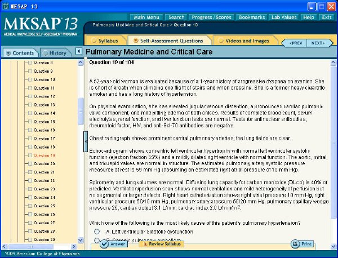Check the box beside Question 15

pos(30,122)
